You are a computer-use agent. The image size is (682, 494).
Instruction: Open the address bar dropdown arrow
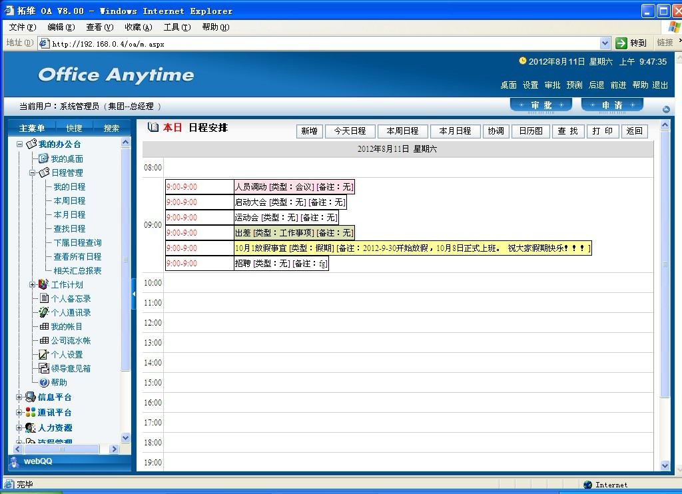pyautogui.click(x=605, y=43)
